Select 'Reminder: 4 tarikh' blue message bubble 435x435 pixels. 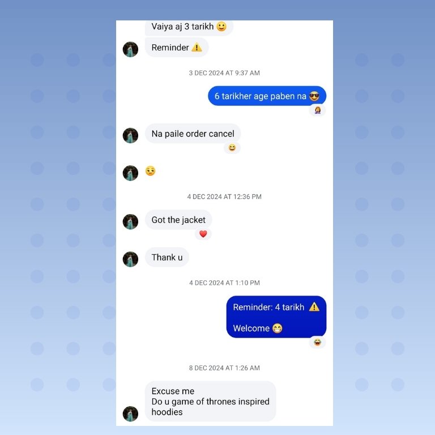coord(276,317)
